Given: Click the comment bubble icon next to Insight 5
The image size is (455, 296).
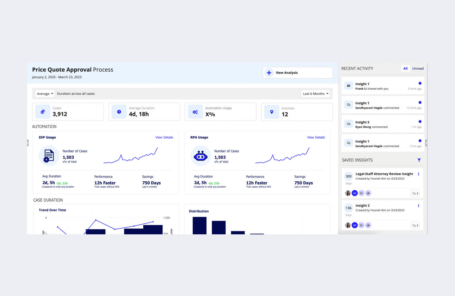Looking at the screenshot, I should [348, 124].
